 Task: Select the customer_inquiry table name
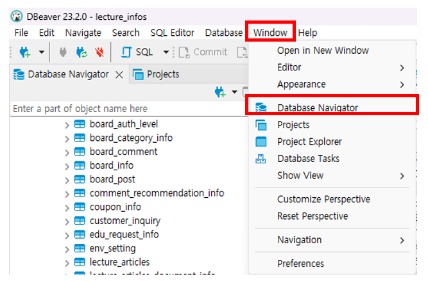125,221
